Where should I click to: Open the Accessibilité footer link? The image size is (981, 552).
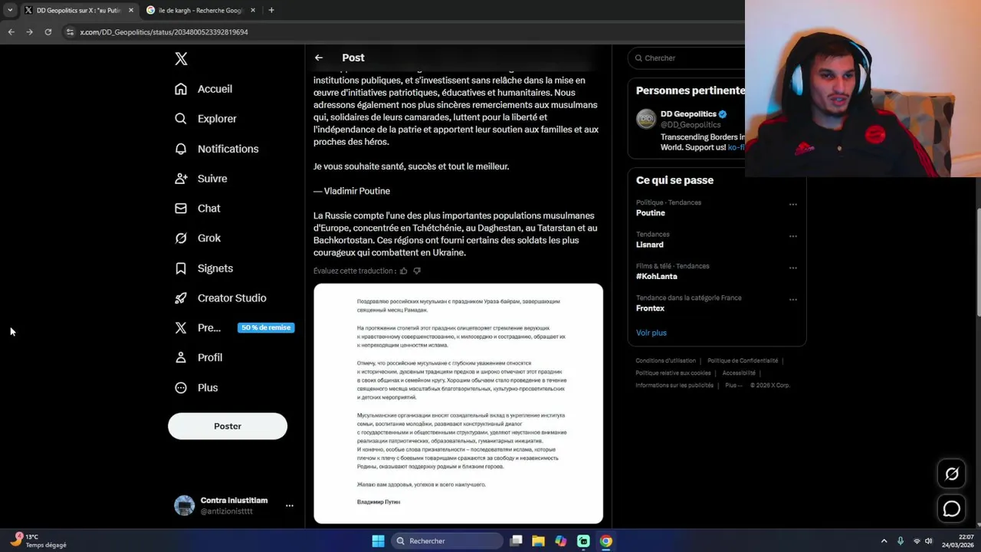(x=739, y=373)
